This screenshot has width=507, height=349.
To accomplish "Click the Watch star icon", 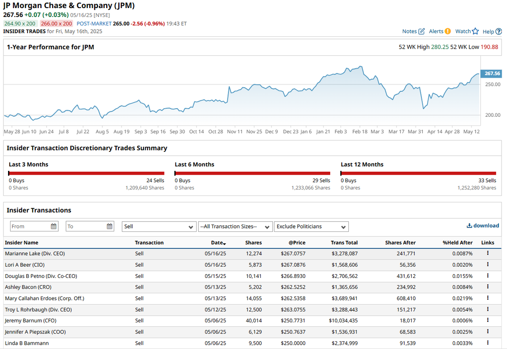I will pos(475,31).
